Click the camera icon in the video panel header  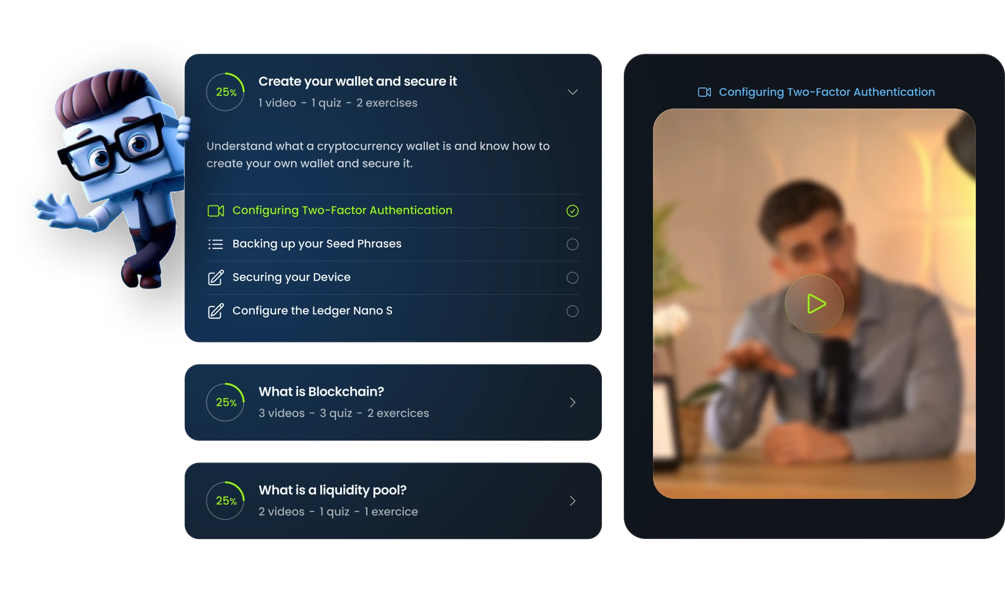pos(705,92)
